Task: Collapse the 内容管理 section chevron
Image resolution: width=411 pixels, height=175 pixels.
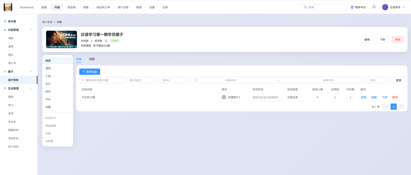Action: point(31,30)
